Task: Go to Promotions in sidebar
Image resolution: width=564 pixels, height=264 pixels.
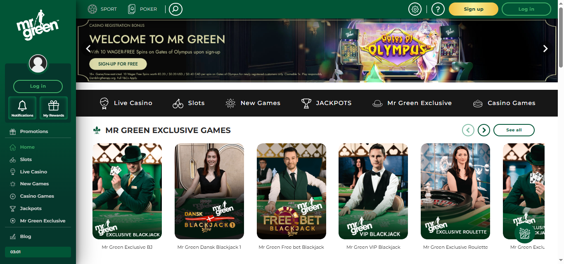Action: coord(34,131)
